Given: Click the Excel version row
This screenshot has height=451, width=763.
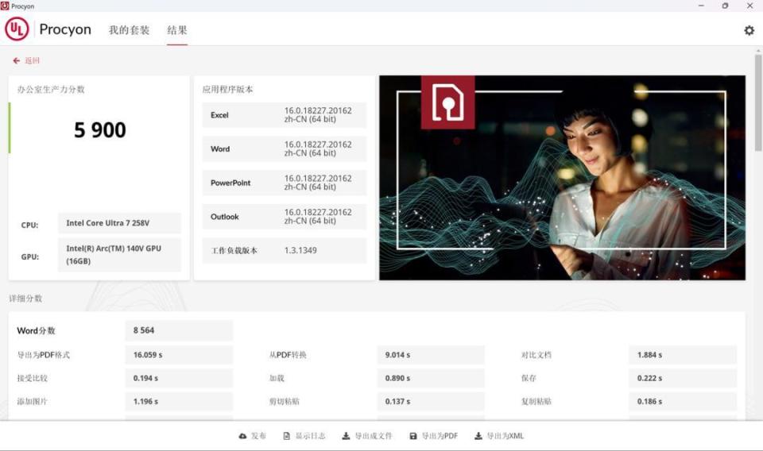Looking at the screenshot, I should [x=285, y=115].
